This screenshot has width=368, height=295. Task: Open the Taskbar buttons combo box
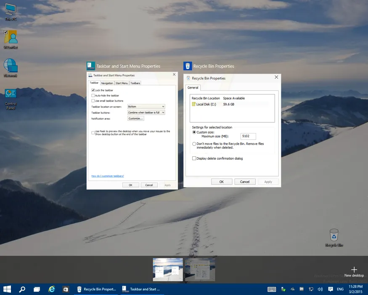(146, 113)
